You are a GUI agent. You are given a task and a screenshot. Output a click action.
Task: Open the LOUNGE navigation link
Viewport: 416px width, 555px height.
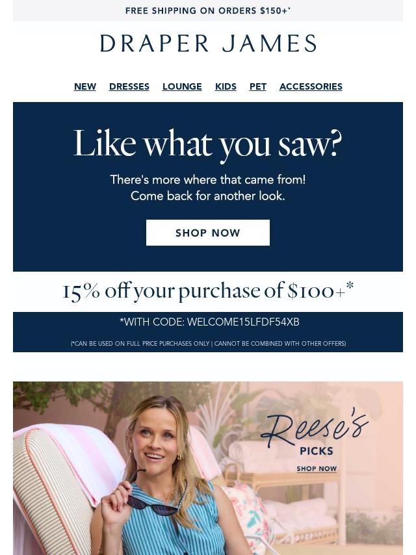[x=182, y=86]
